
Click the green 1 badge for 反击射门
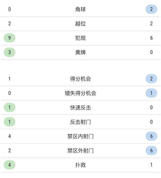(x=10, y=122)
